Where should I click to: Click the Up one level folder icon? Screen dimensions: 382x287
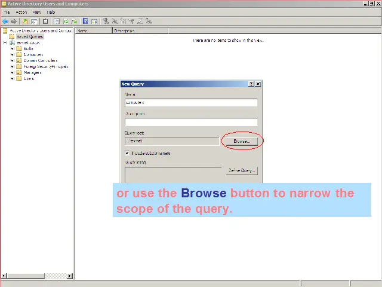tap(26, 22)
